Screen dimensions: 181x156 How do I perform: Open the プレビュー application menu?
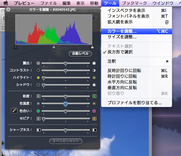(24, 3)
